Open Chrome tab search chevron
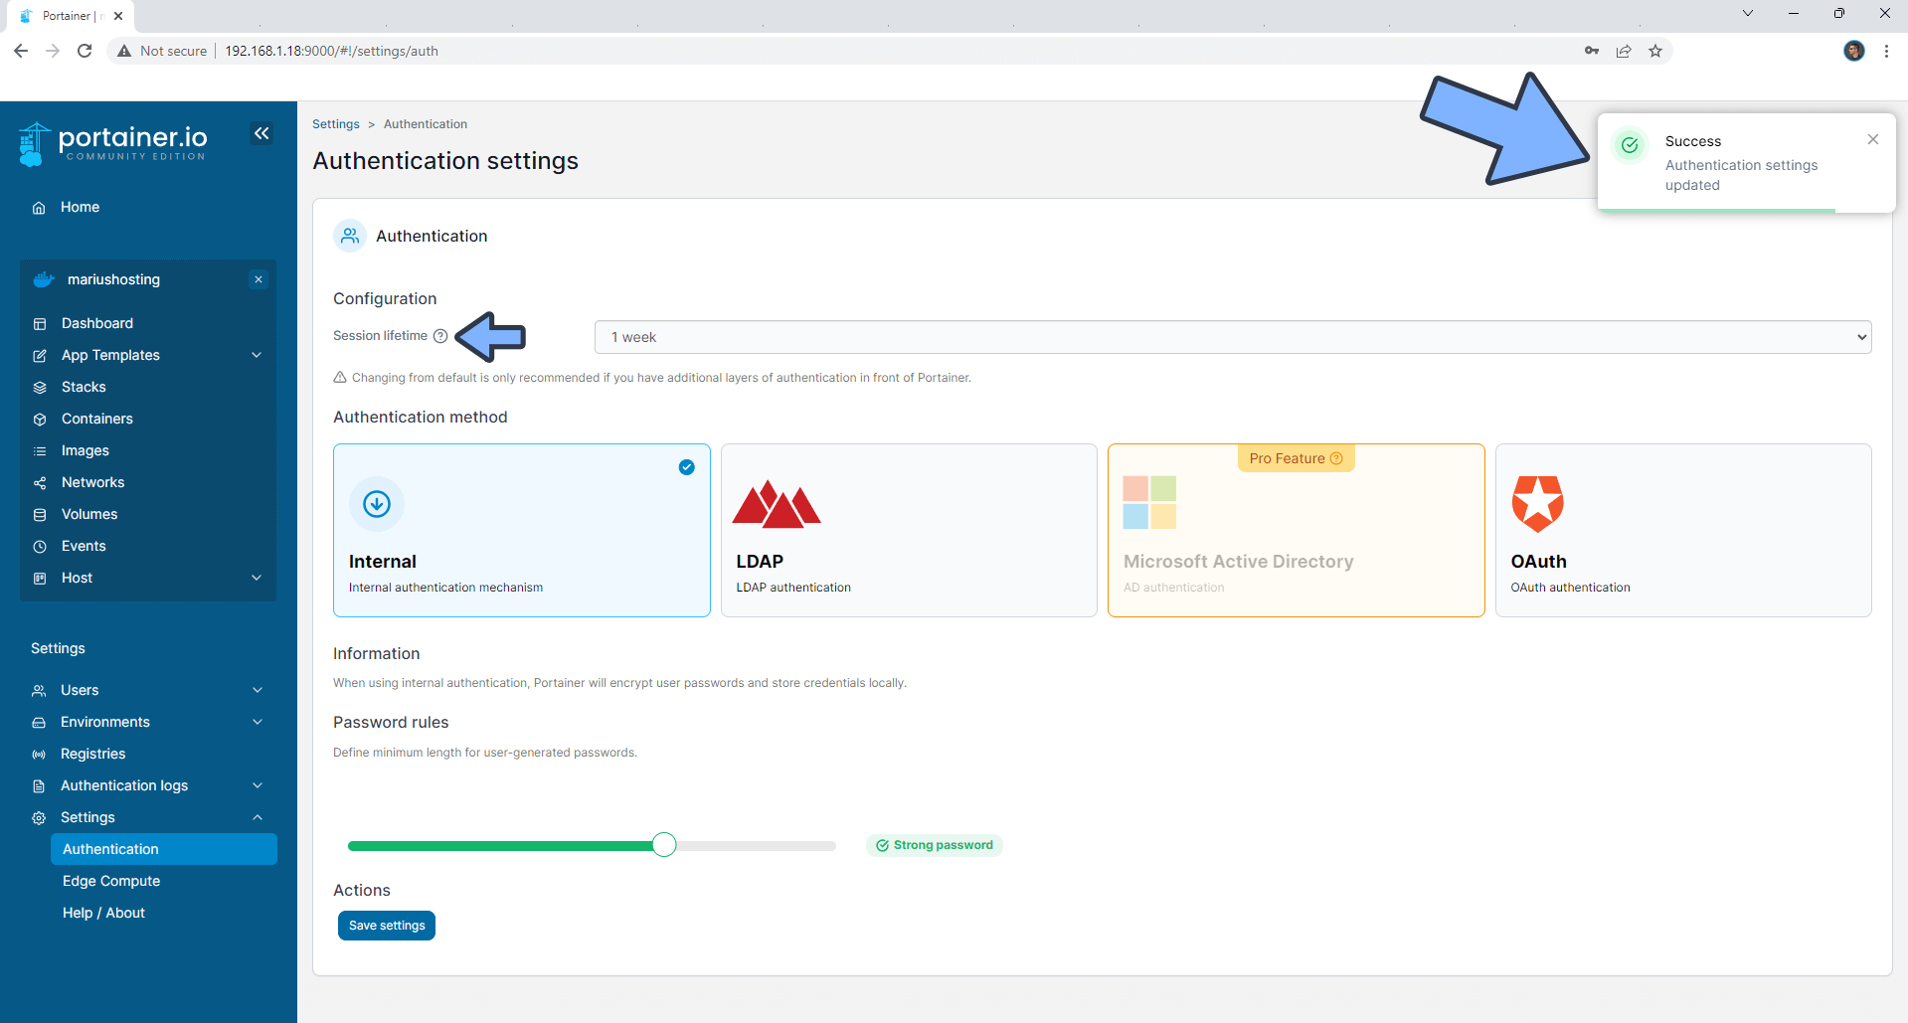1908x1023 pixels. click(1748, 13)
